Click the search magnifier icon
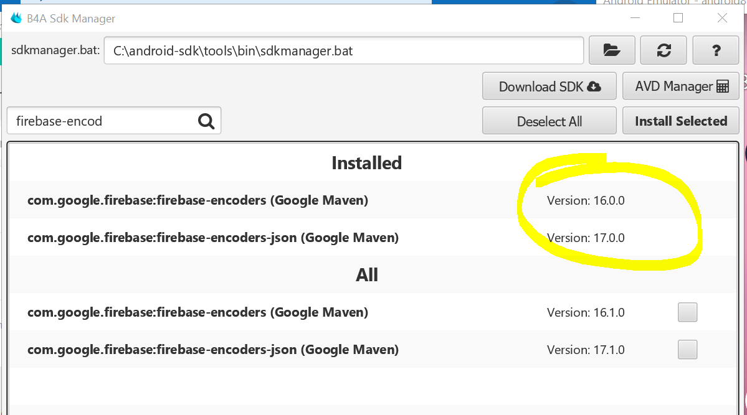This screenshot has width=747, height=415. [x=206, y=121]
